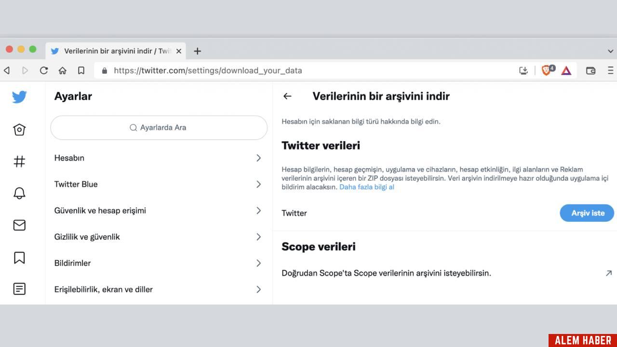Follow the Daha fazla bilgi al link

pyautogui.click(x=367, y=187)
